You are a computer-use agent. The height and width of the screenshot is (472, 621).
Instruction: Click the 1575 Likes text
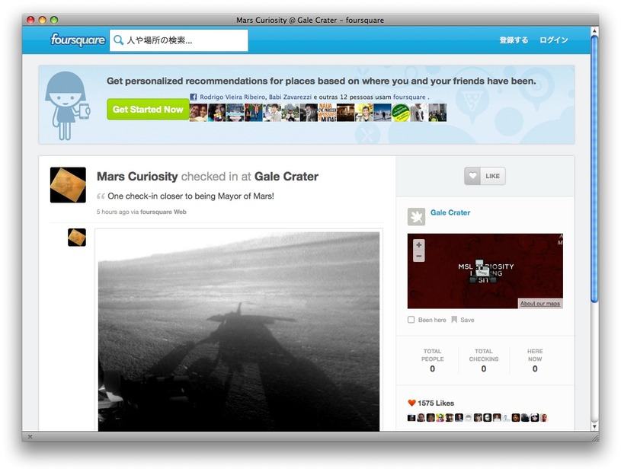point(436,403)
